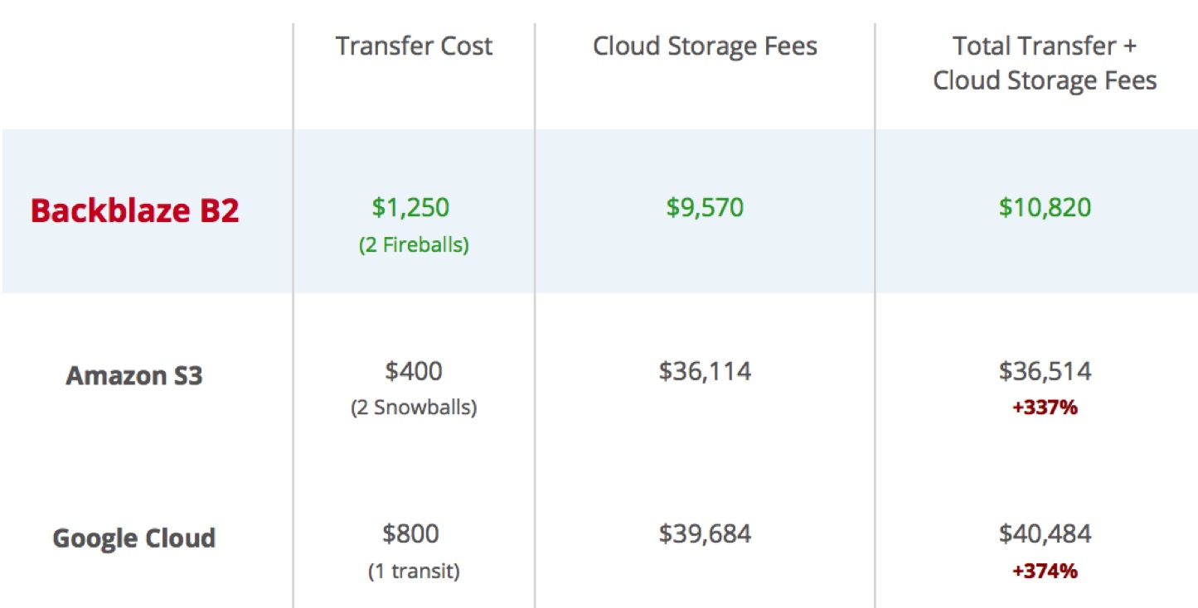The height and width of the screenshot is (608, 1198).
Task: Click the $800 Google transfer cost
Action: pyautogui.click(x=411, y=534)
